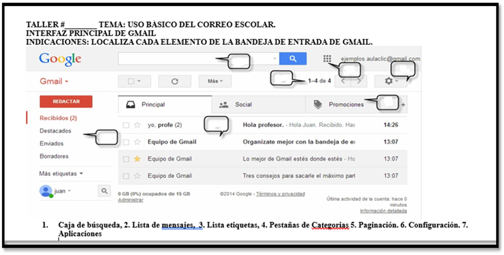
Task: Star the 'yo, profe (2)' message
Action: tap(137, 125)
